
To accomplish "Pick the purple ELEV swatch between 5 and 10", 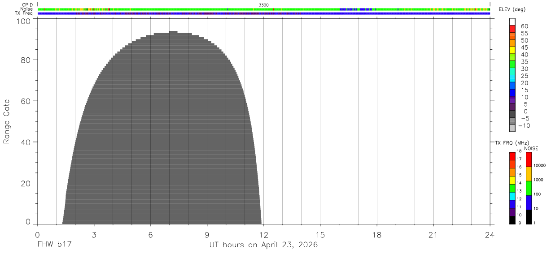I will [x=512, y=100].
